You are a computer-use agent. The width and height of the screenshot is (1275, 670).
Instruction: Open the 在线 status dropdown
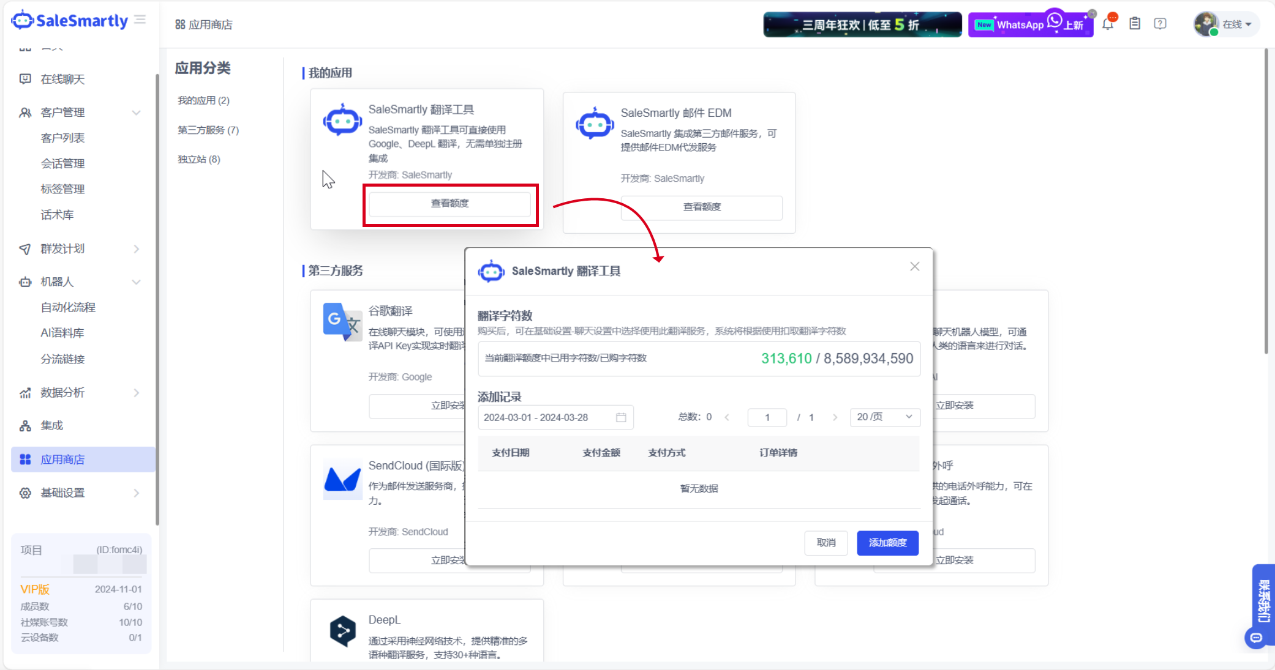click(1236, 24)
